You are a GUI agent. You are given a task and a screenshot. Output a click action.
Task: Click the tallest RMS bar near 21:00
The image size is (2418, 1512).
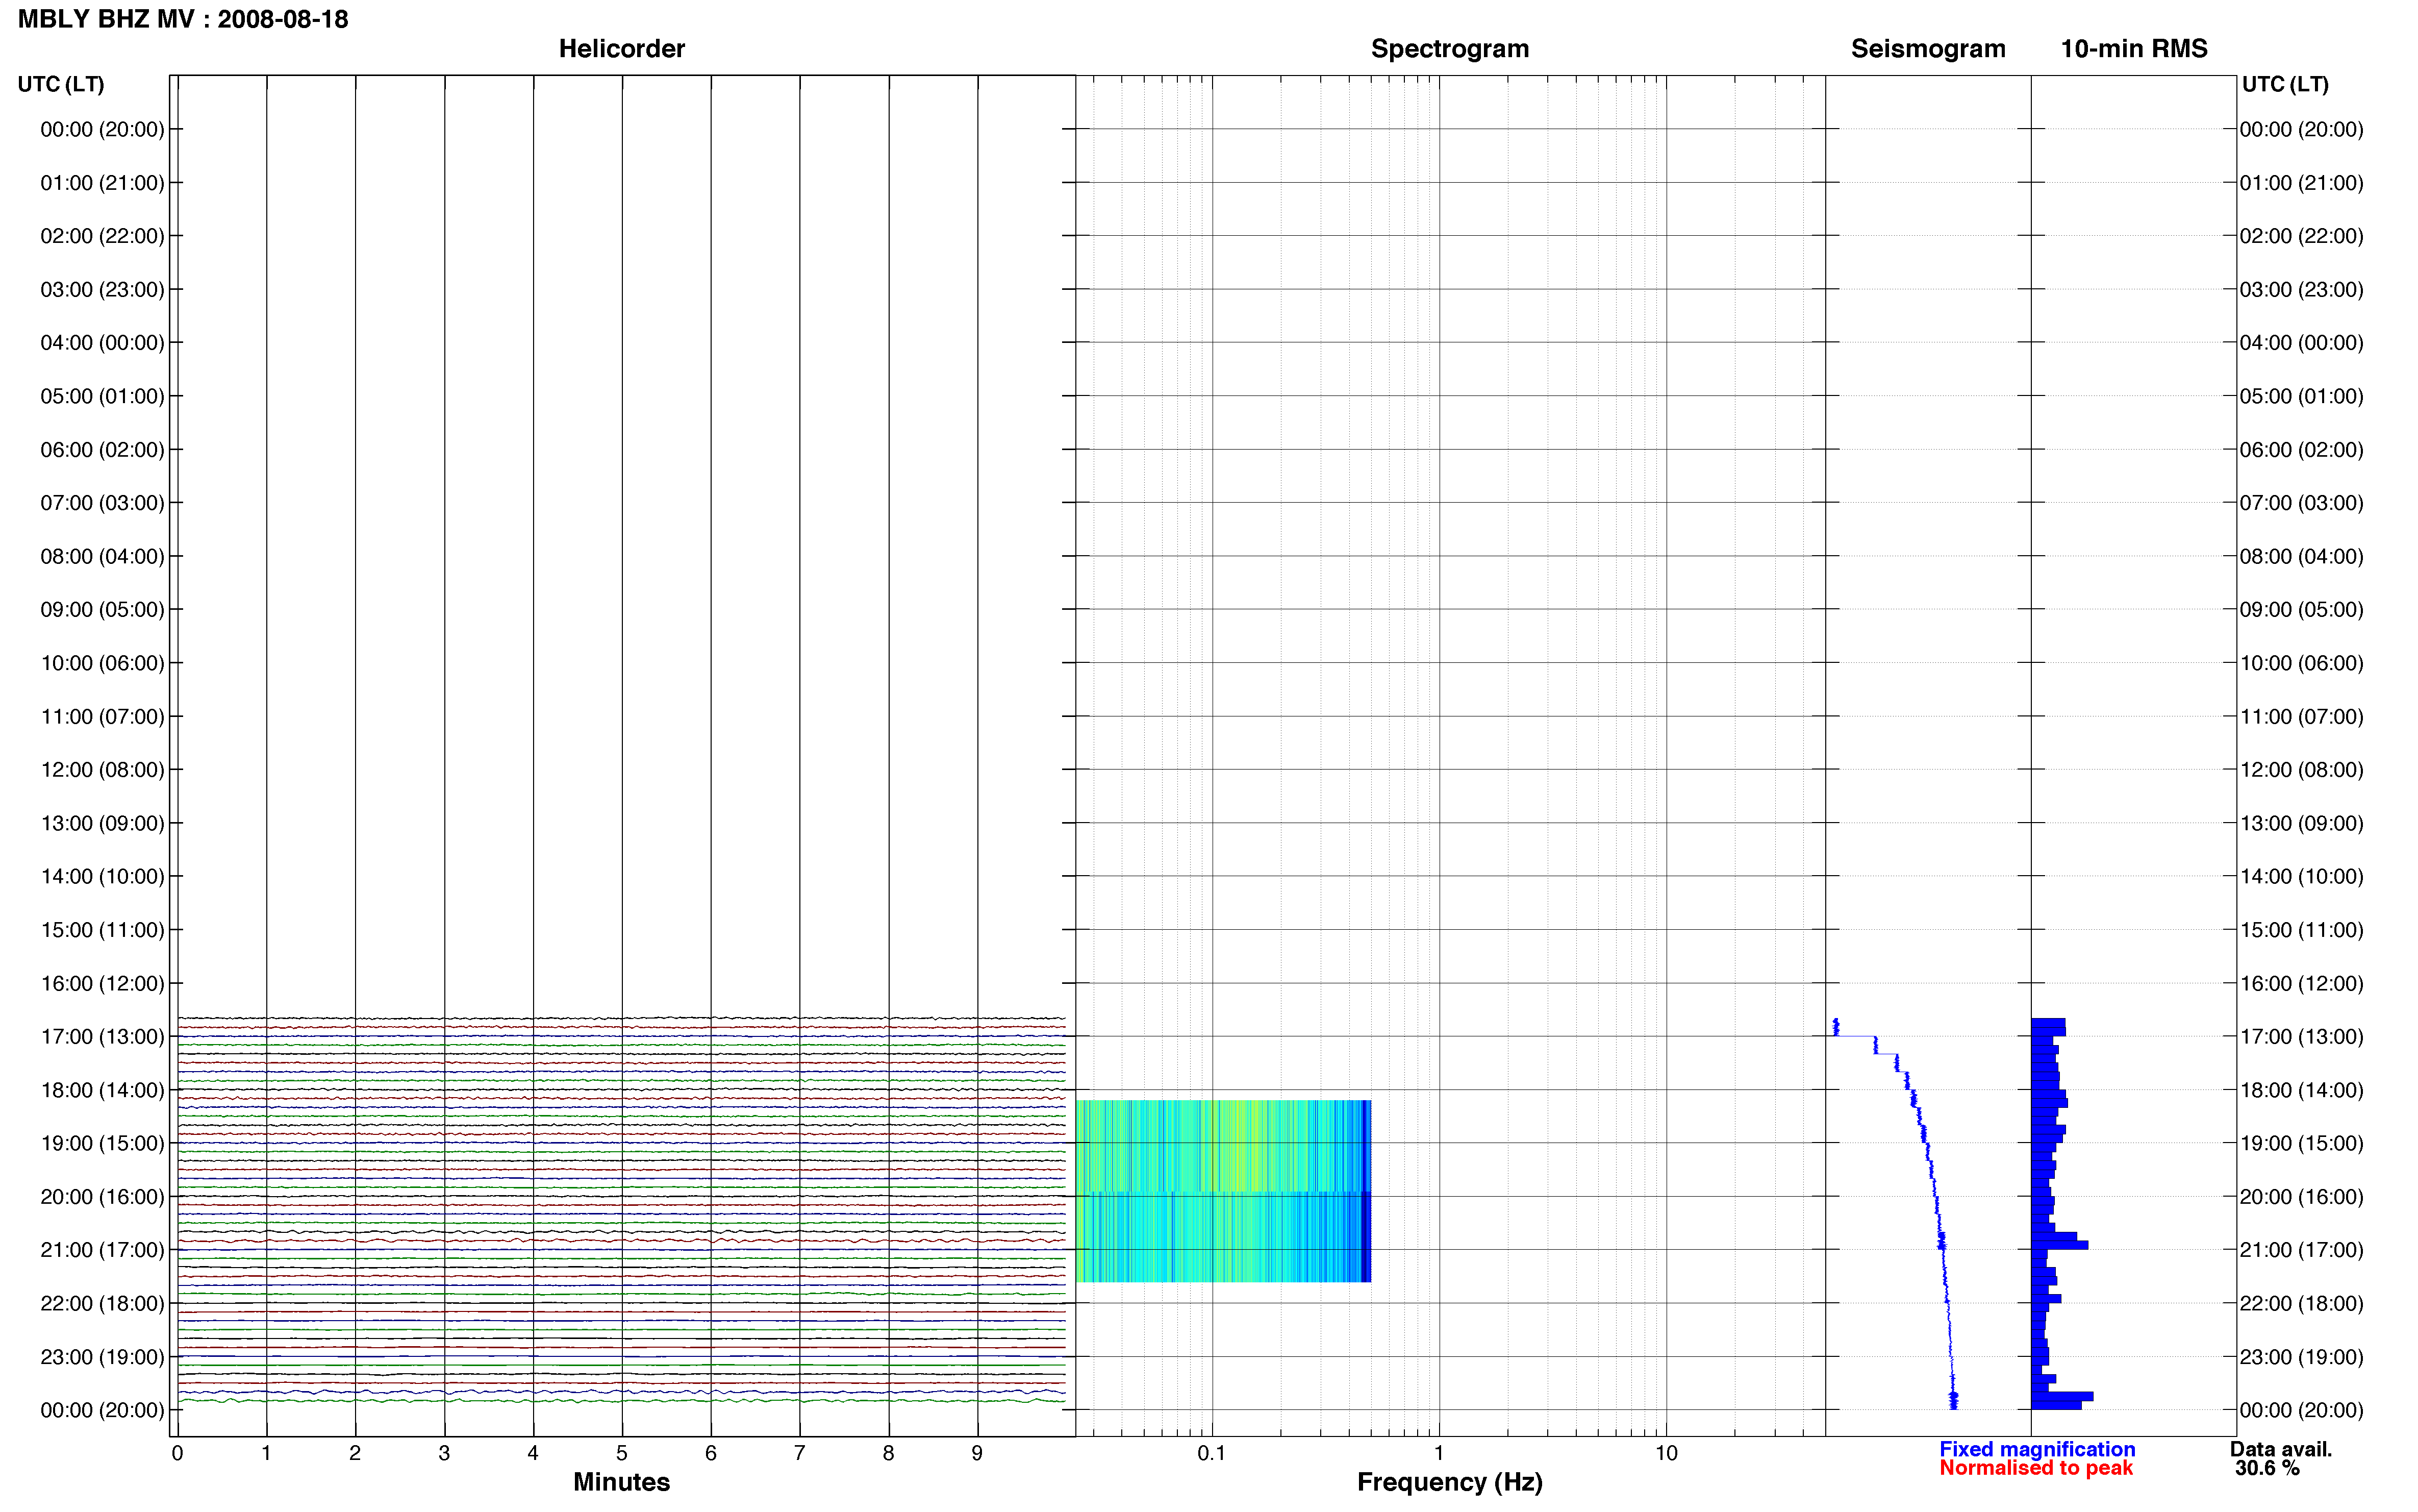pos(2059,1245)
